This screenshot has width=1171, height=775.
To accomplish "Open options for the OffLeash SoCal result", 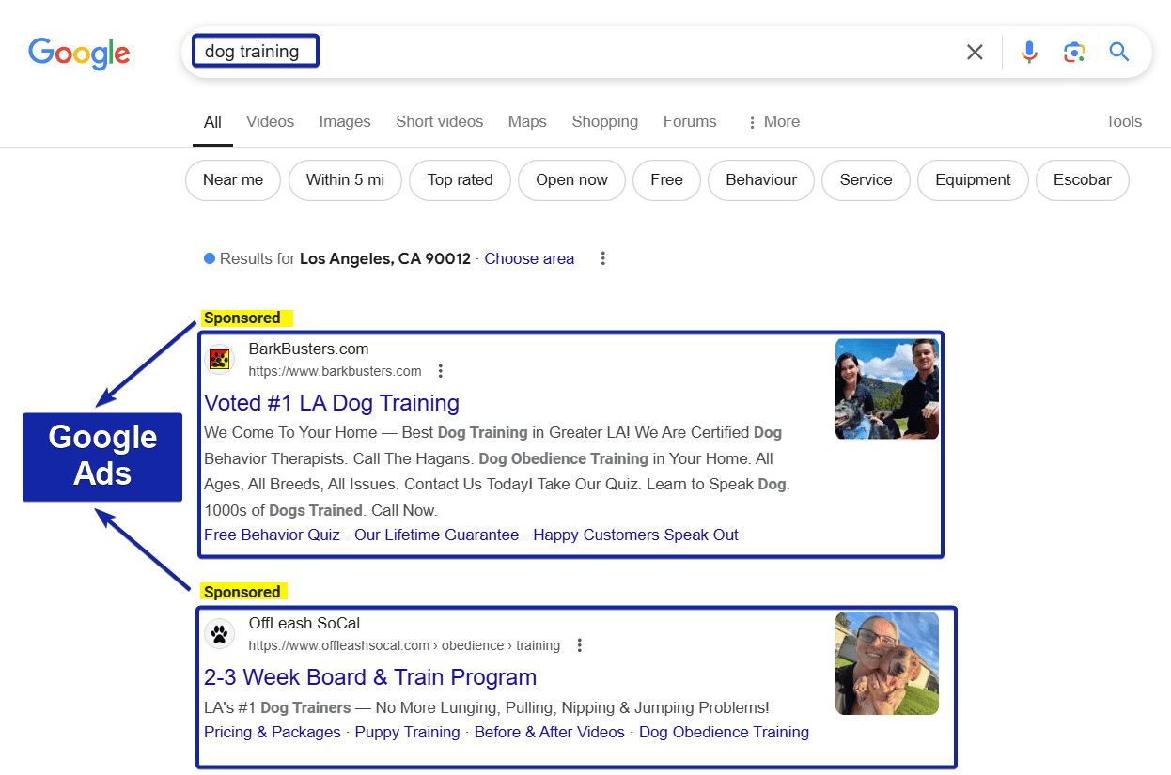I will coord(580,644).
